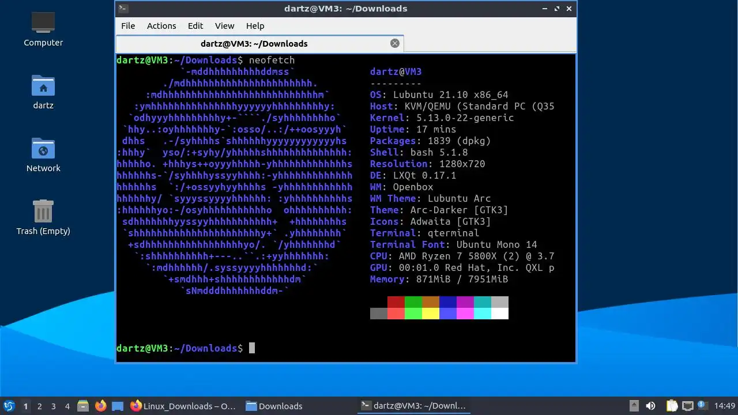Select the Computer desktop icon

tap(43, 29)
